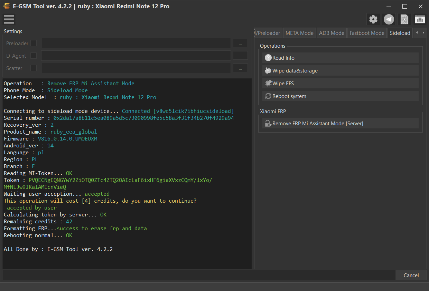429x291 pixels.
Task: Click the bottom progress bar
Action: 198,275
